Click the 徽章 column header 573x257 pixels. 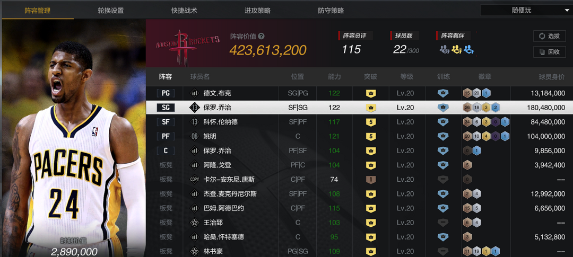pyautogui.click(x=485, y=77)
